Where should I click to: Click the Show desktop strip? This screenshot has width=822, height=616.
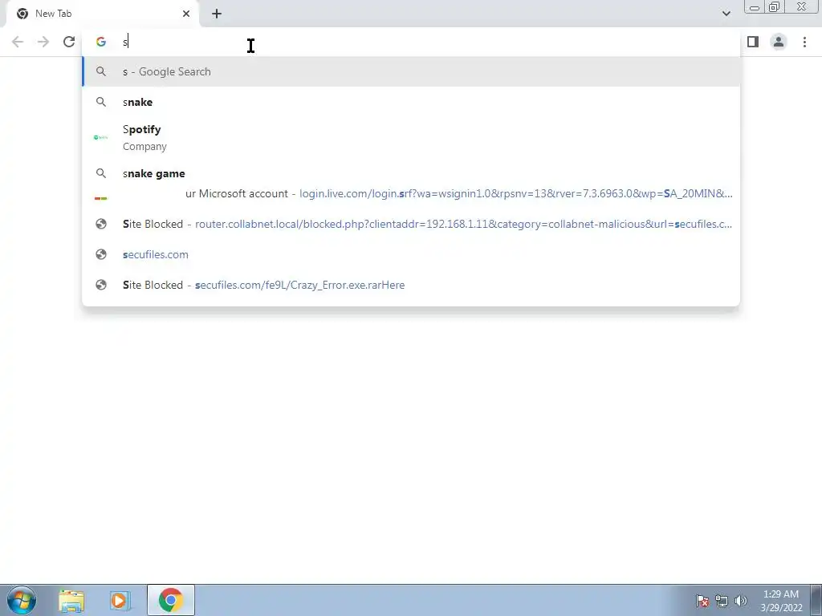click(816, 600)
